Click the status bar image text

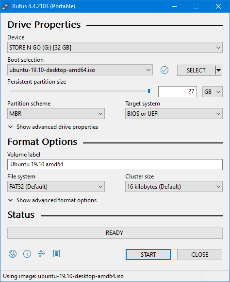click(64, 276)
